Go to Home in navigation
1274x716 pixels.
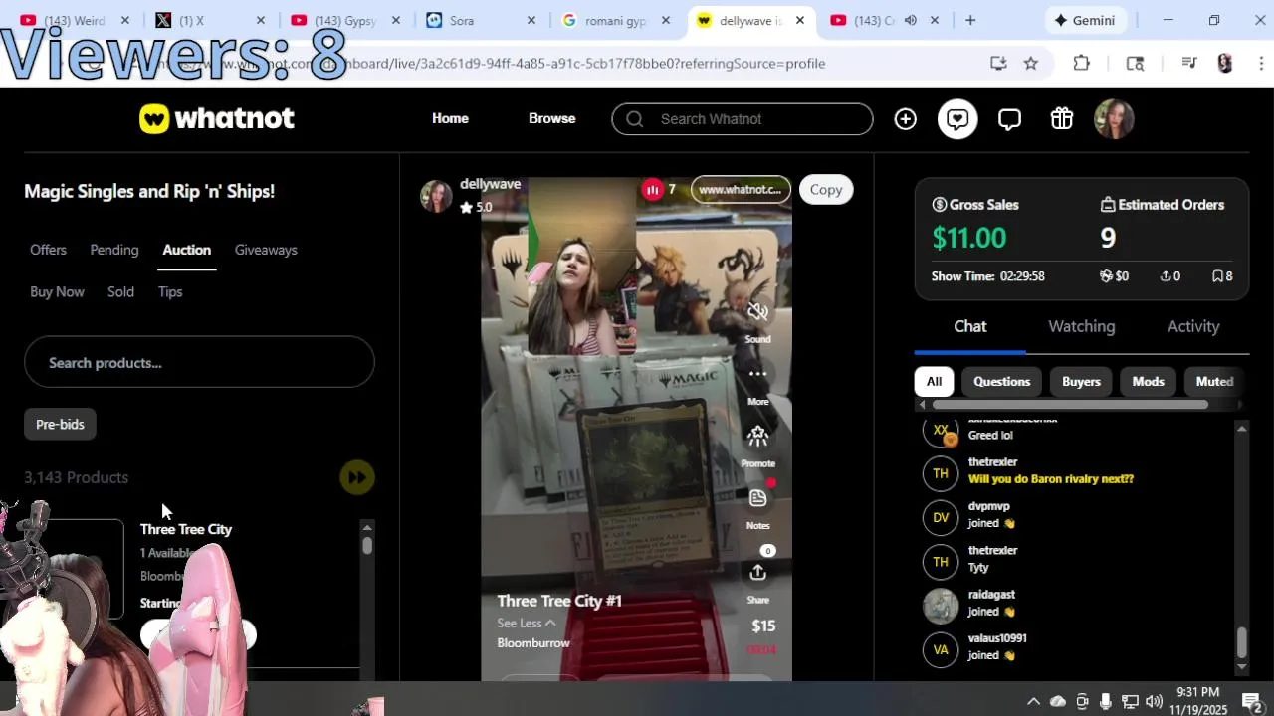(450, 118)
